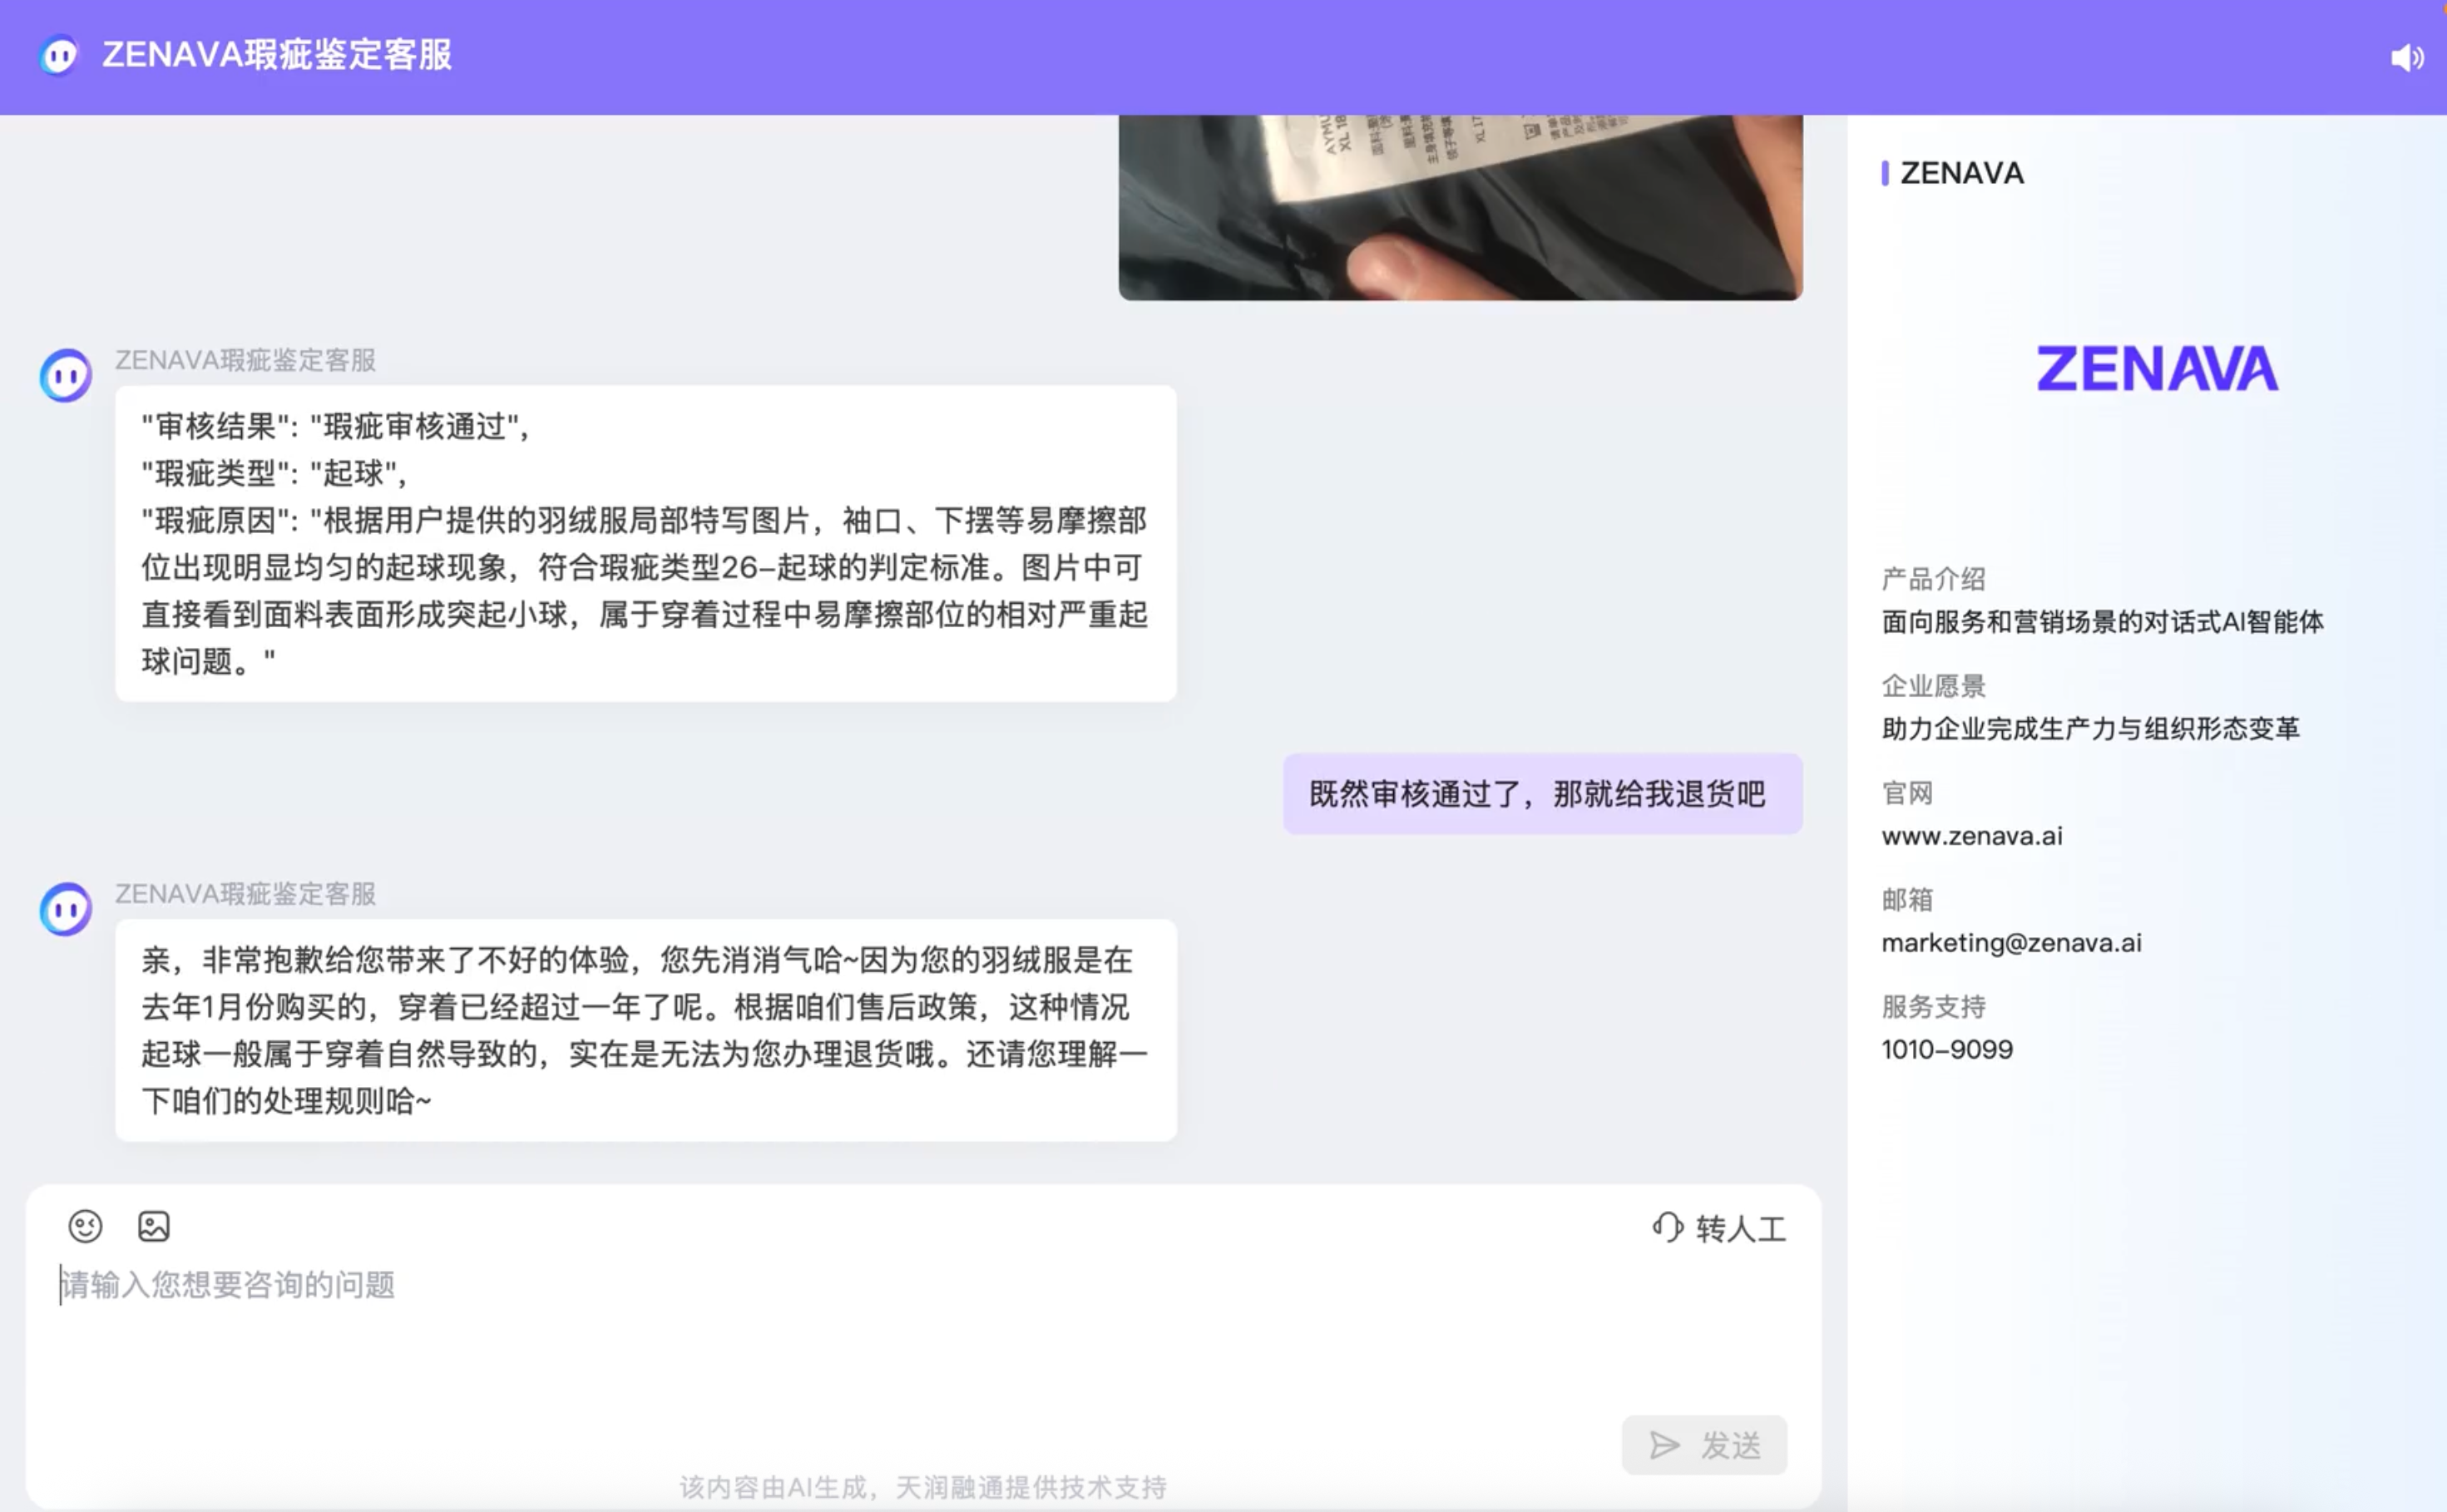Click the service phone number 1010-9099
Screen dimensions: 2447x1512
point(1946,1050)
